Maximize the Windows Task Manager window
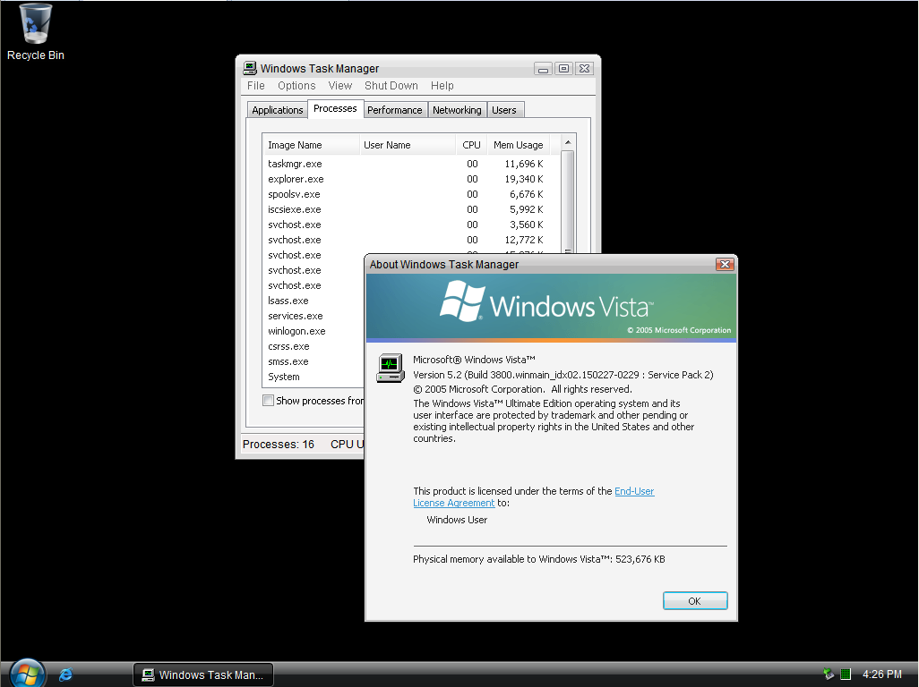Image resolution: width=919 pixels, height=687 pixels. point(563,69)
